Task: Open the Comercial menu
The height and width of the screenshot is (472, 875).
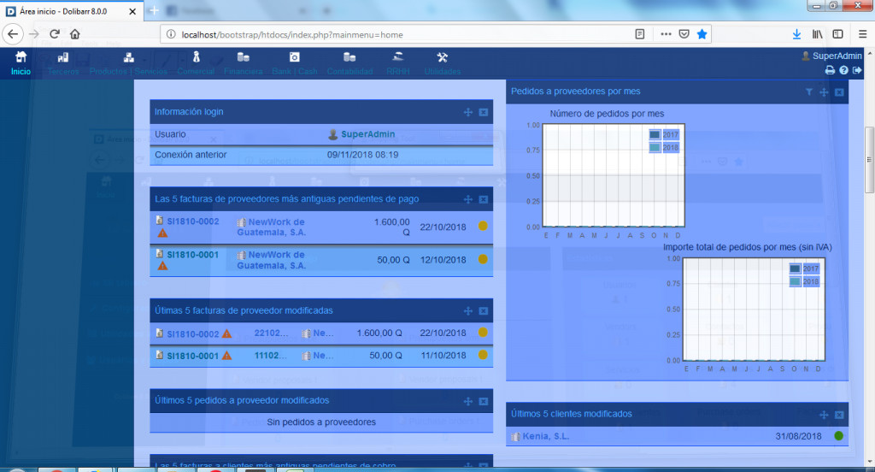Action: pyautogui.click(x=196, y=63)
